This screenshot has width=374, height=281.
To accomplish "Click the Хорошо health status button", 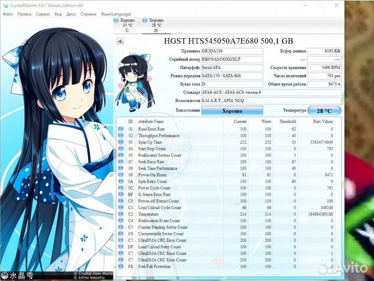I will [x=232, y=111].
